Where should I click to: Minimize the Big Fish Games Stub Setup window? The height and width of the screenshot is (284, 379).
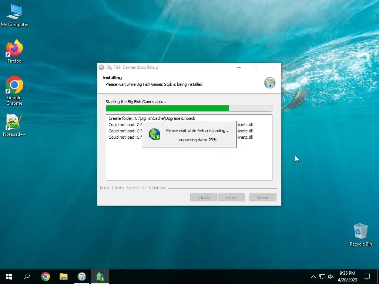tap(239, 67)
